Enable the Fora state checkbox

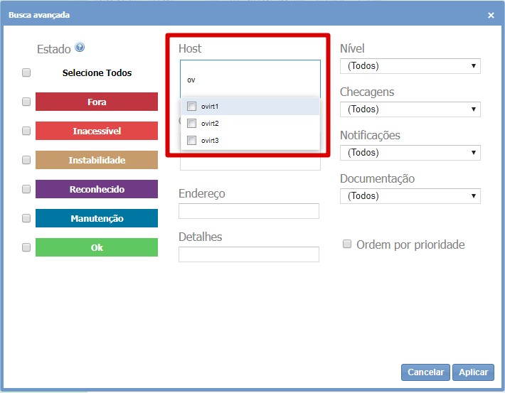pos(26,102)
